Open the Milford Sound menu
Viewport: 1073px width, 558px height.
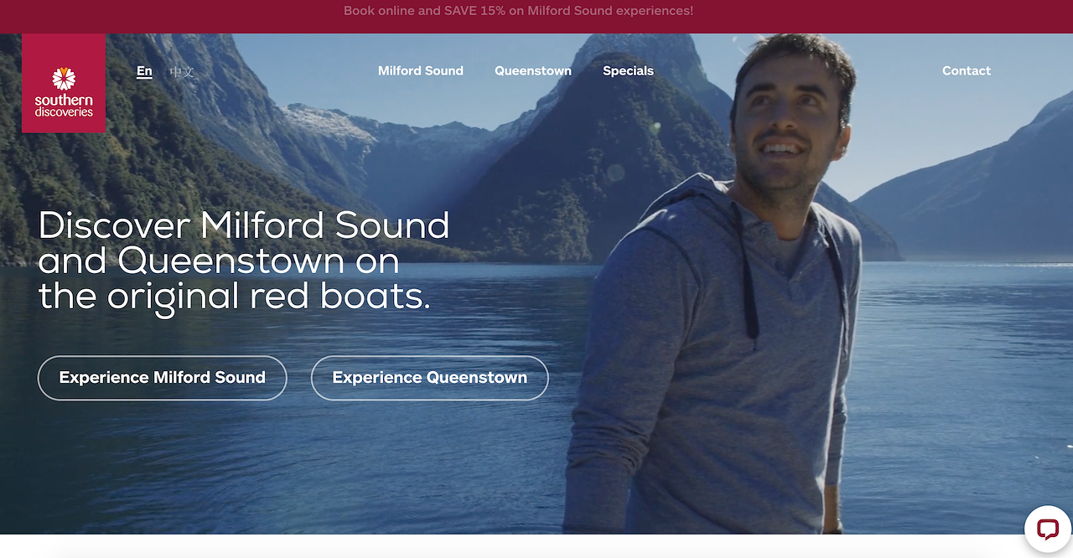pos(421,71)
